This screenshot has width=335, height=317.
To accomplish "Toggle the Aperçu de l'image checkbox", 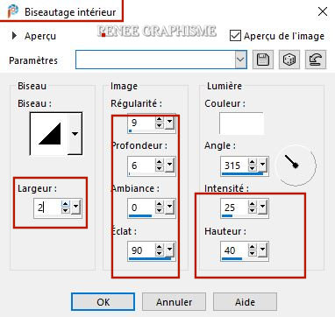I will [x=235, y=36].
